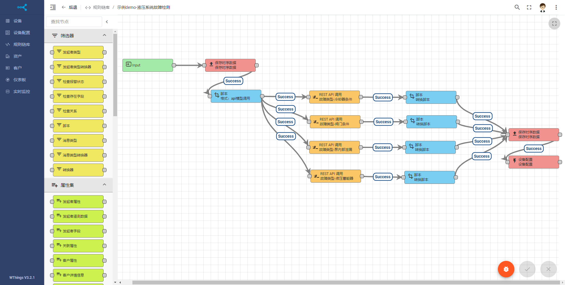Select the right-side 保存时序数据 node
Viewport: 565px width, 285px height.
[x=534, y=135]
